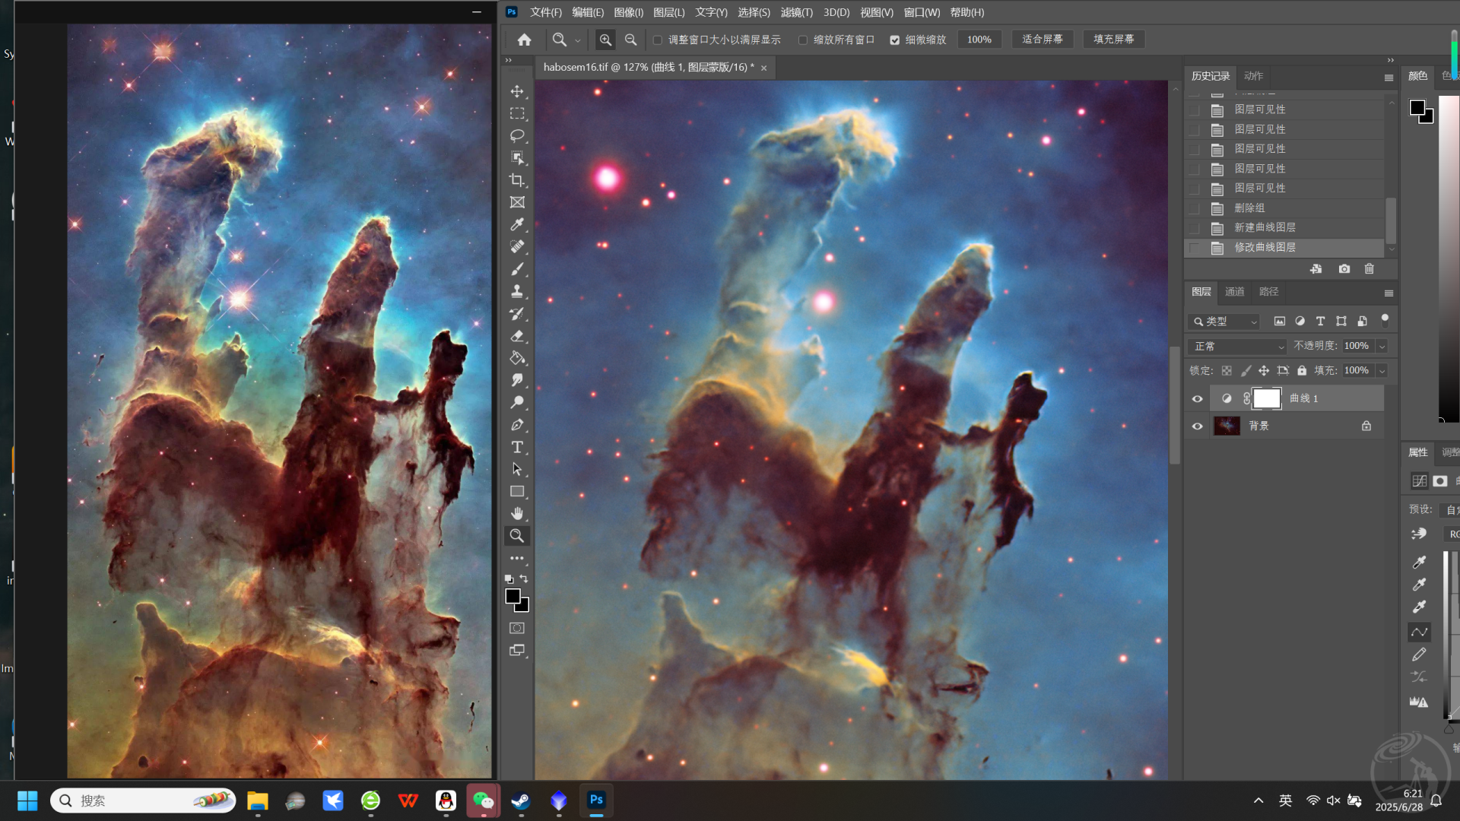The width and height of the screenshot is (1460, 821).
Task: Select the Pen tool
Action: tap(517, 424)
